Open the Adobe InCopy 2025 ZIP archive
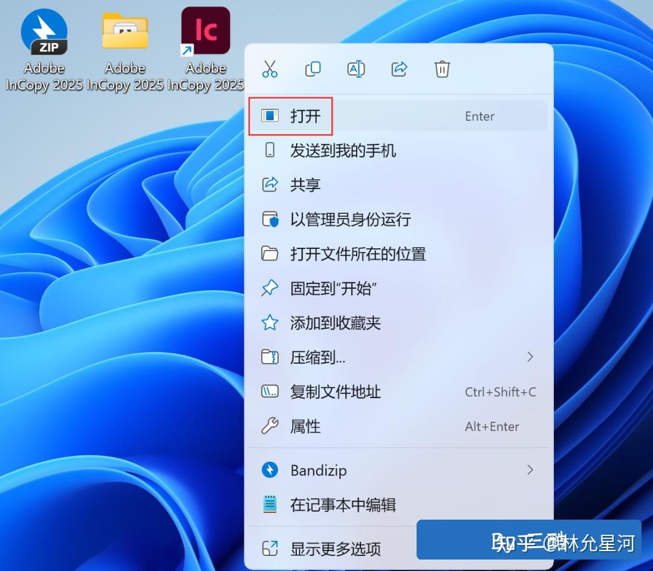This screenshot has height=571, width=653. 44,31
